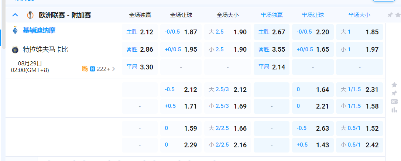The width and height of the screenshot is (401, 161).
Task: Click the blue N neutral-venue badge
Action: pos(92,69)
